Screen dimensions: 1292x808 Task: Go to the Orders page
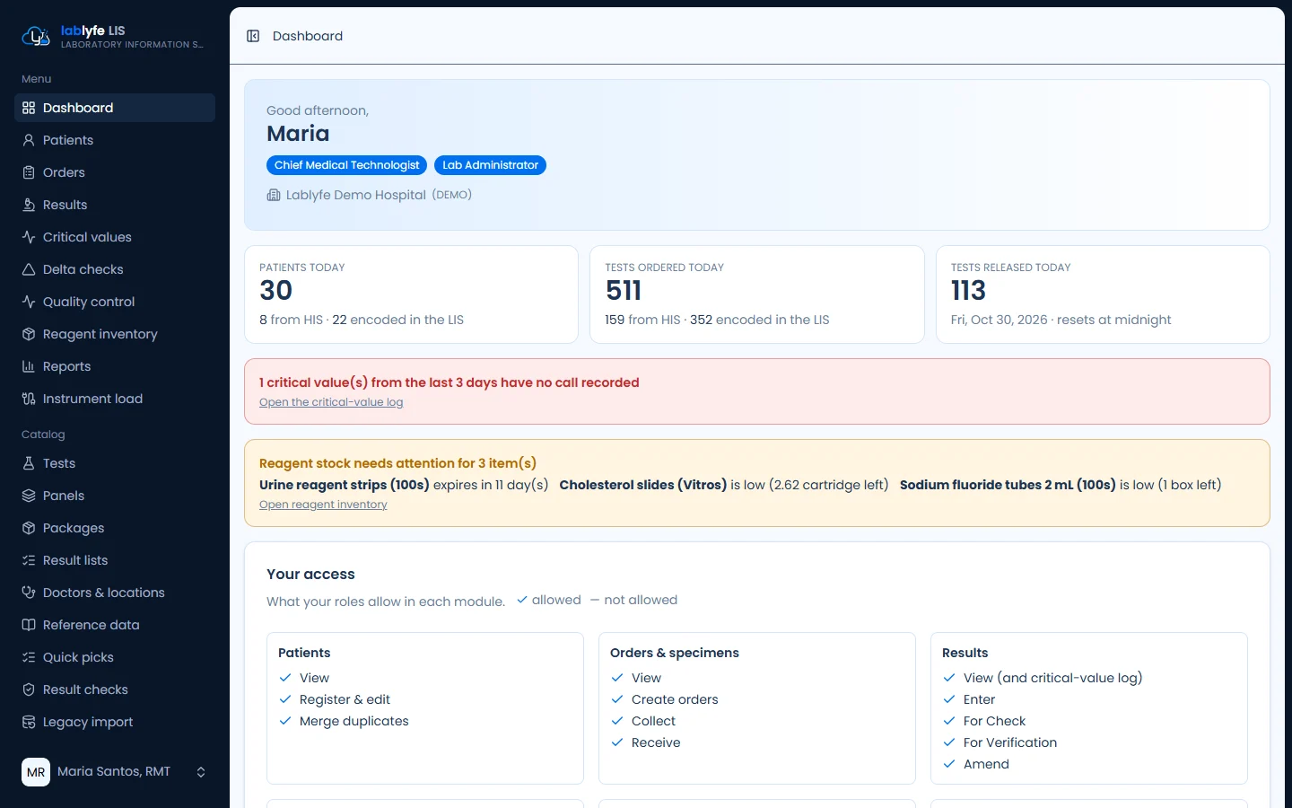click(115, 172)
